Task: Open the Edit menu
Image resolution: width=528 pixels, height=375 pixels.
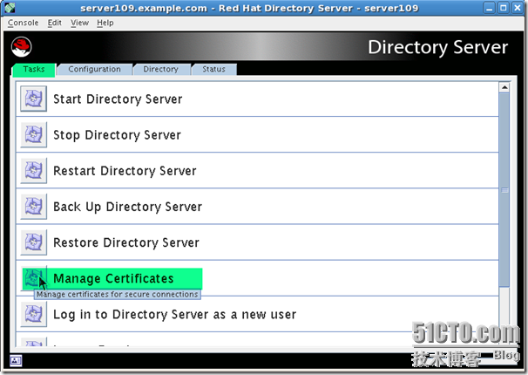Action: click(x=55, y=23)
